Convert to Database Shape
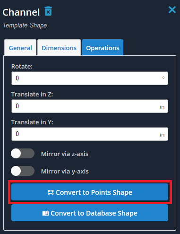Screen dimensions: 180x234 pyautogui.click(x=90, y=213)
